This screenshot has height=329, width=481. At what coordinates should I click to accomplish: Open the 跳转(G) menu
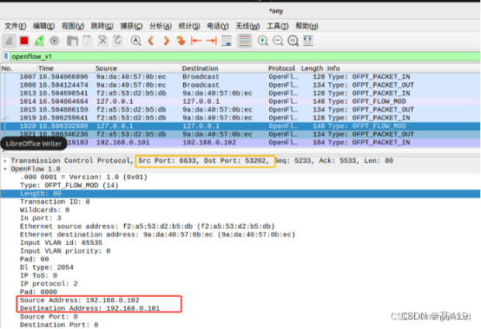[x=102, y=26]
